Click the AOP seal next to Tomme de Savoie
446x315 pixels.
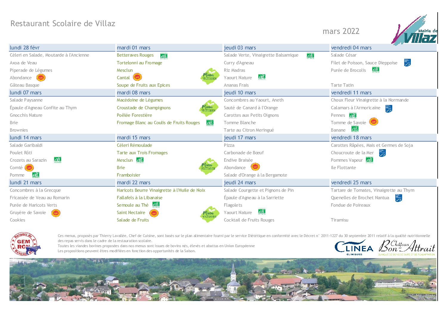click(x=374, y=121)
